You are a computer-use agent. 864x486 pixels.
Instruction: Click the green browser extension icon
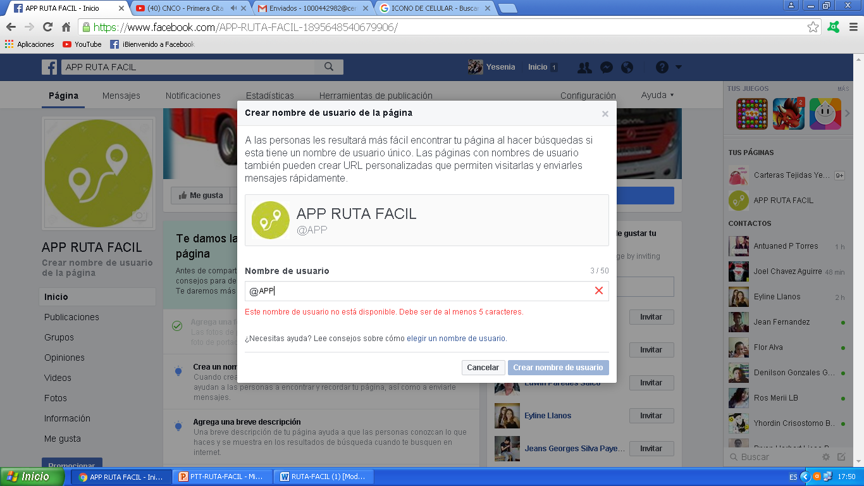(x=834, y=27)
